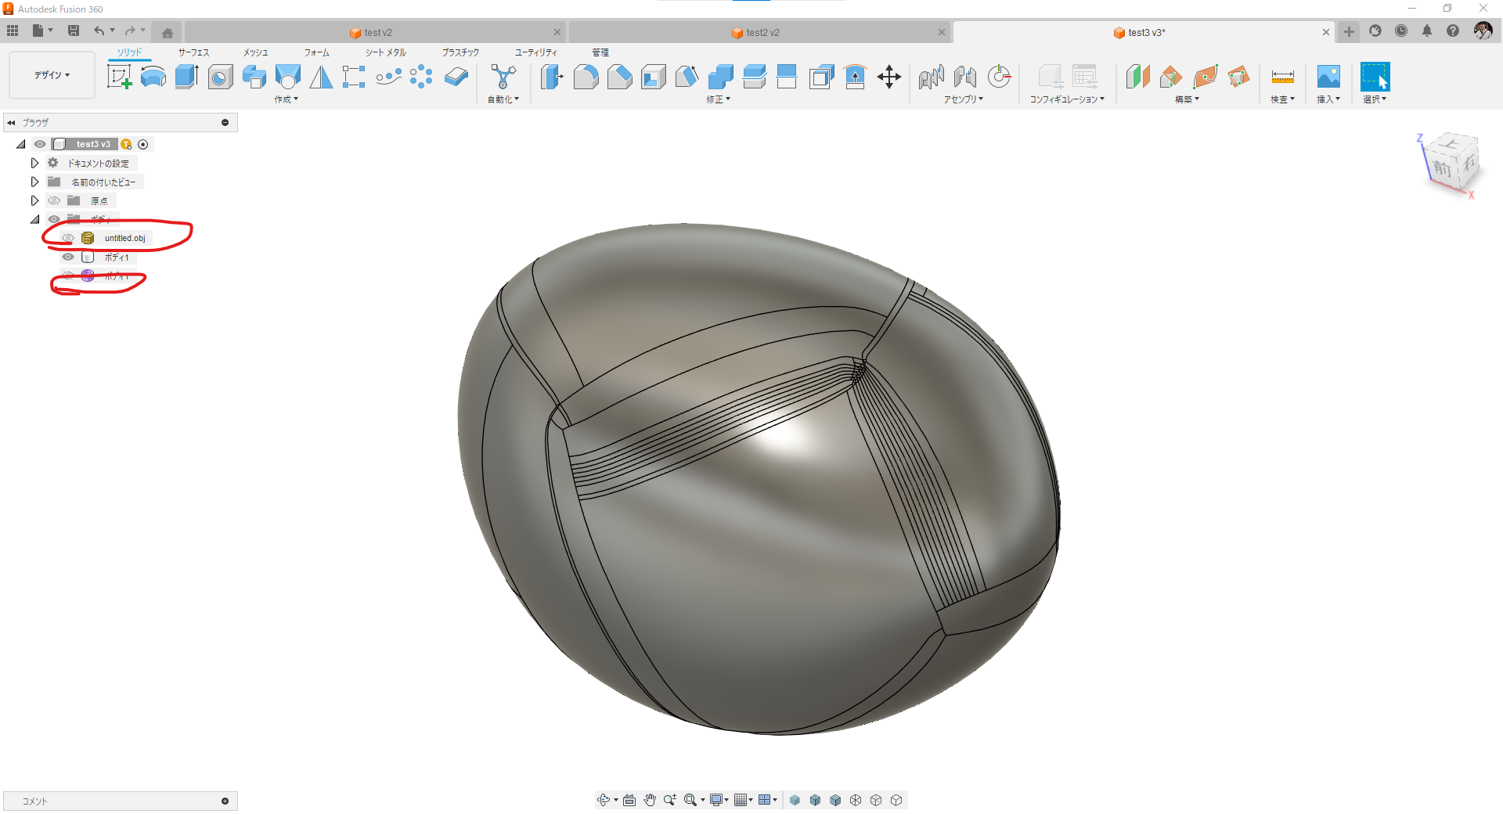The image size is (1503, 814).
Task: Select the Combine tool
Action: pyautogui.click(x=720, y=77)
